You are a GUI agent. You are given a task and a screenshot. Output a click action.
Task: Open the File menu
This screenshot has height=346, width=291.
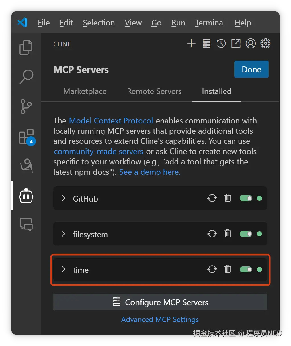pos(44,23)
